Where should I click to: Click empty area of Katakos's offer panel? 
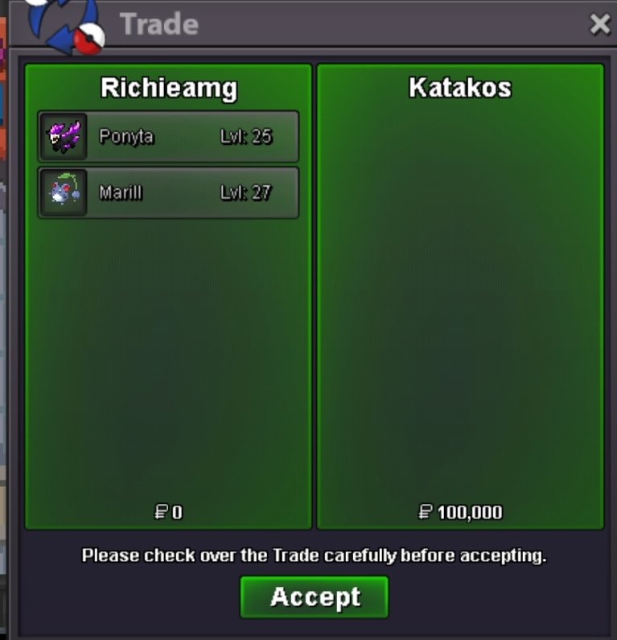click(x=460, y=302)
